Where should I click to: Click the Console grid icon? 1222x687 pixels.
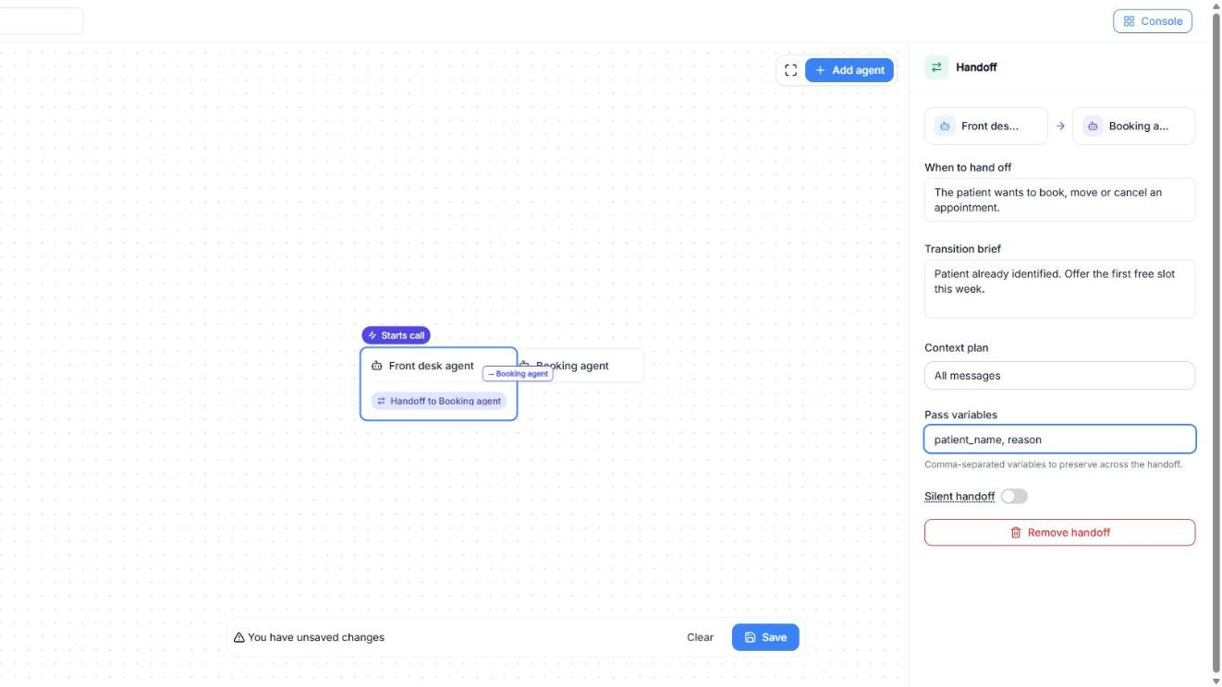tap(1130, 21)
